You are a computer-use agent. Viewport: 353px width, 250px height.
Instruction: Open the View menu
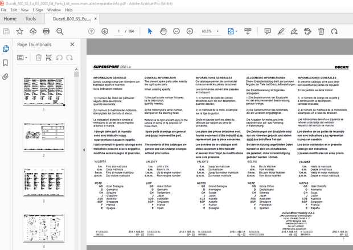coord(24,10)
